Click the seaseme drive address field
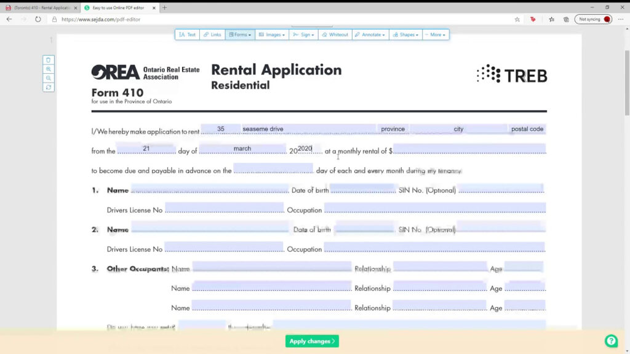Screen dimensions: 630x354 (309, 129)
